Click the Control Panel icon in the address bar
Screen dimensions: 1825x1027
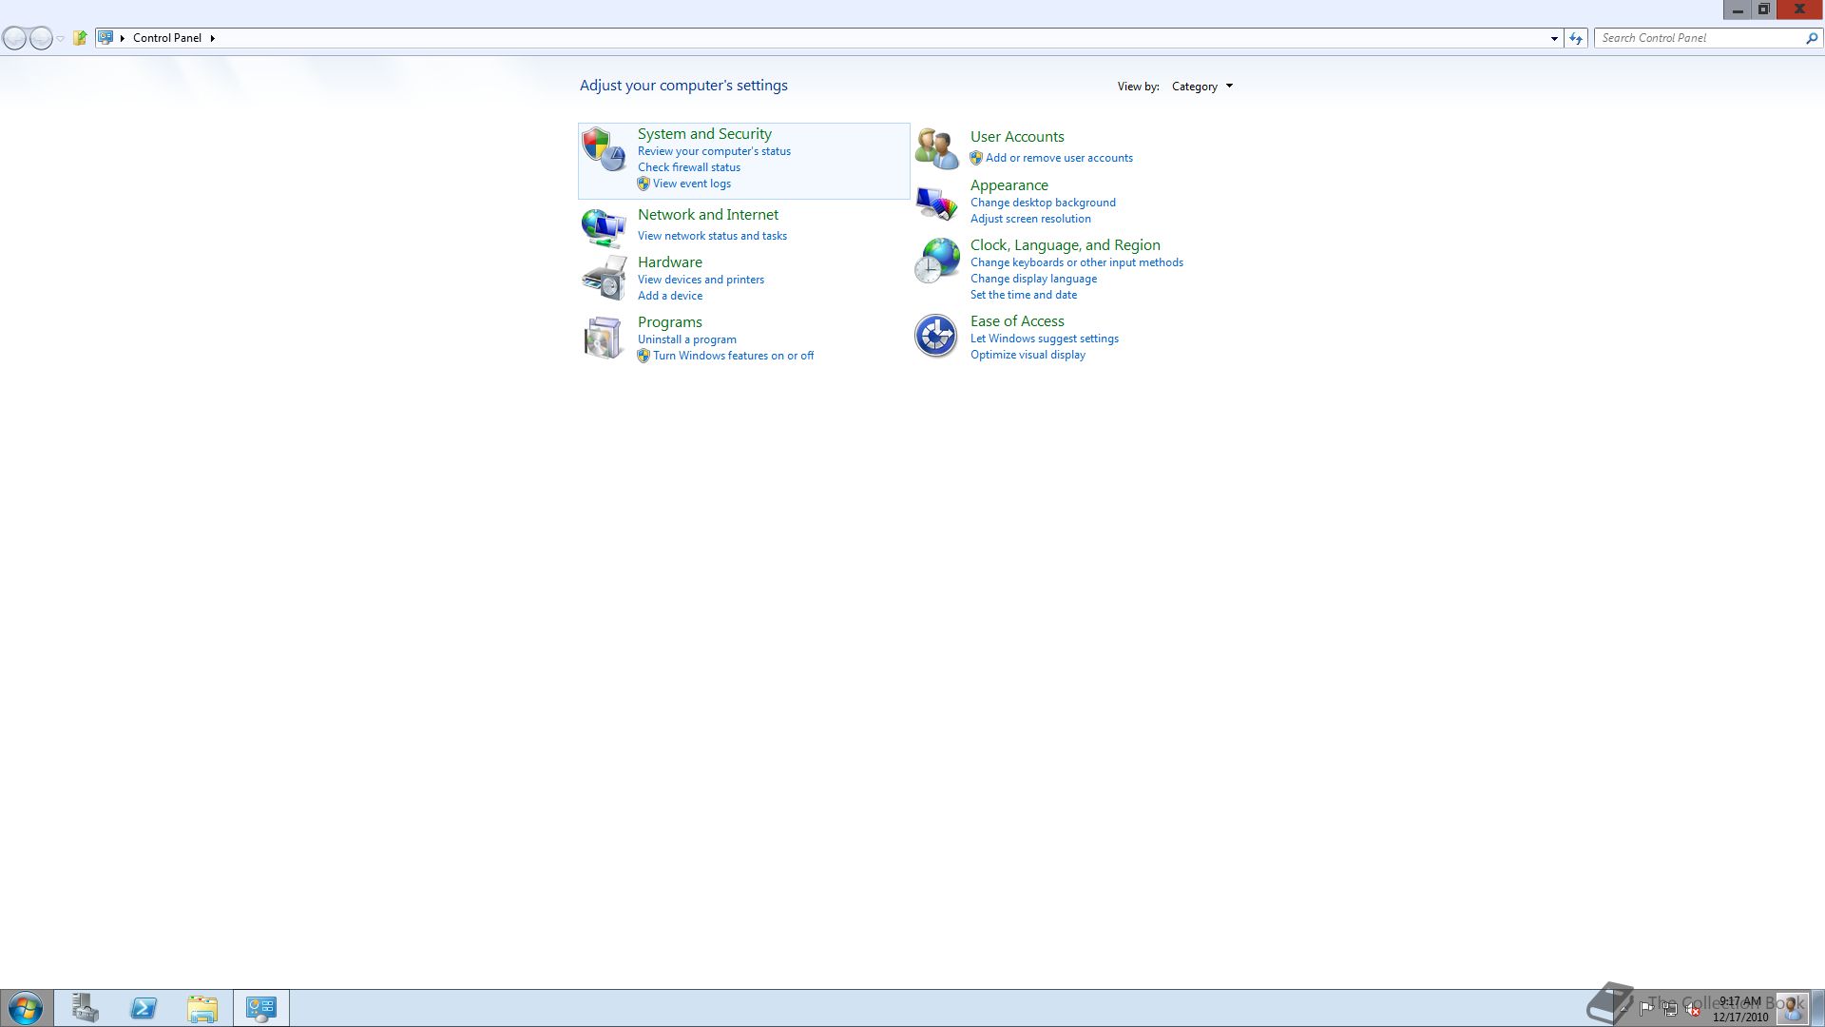(106, 38)
